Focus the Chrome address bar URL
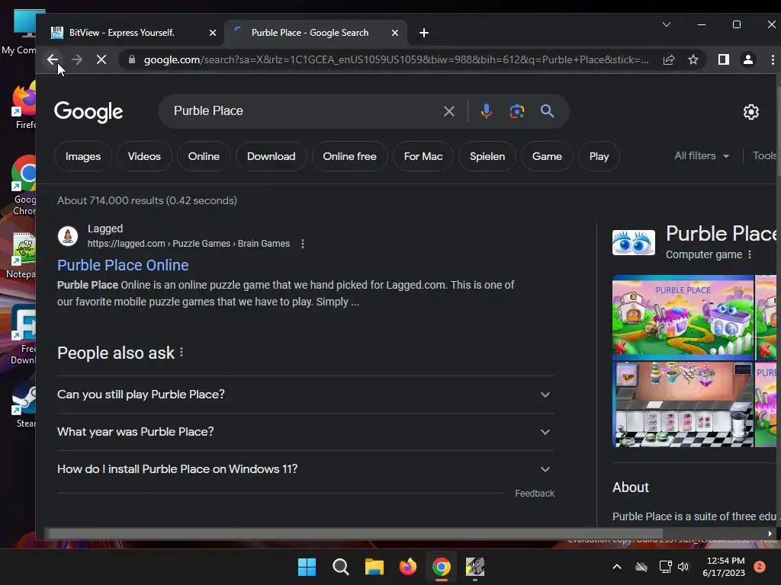Screen dimensions: 781x585 396,59
